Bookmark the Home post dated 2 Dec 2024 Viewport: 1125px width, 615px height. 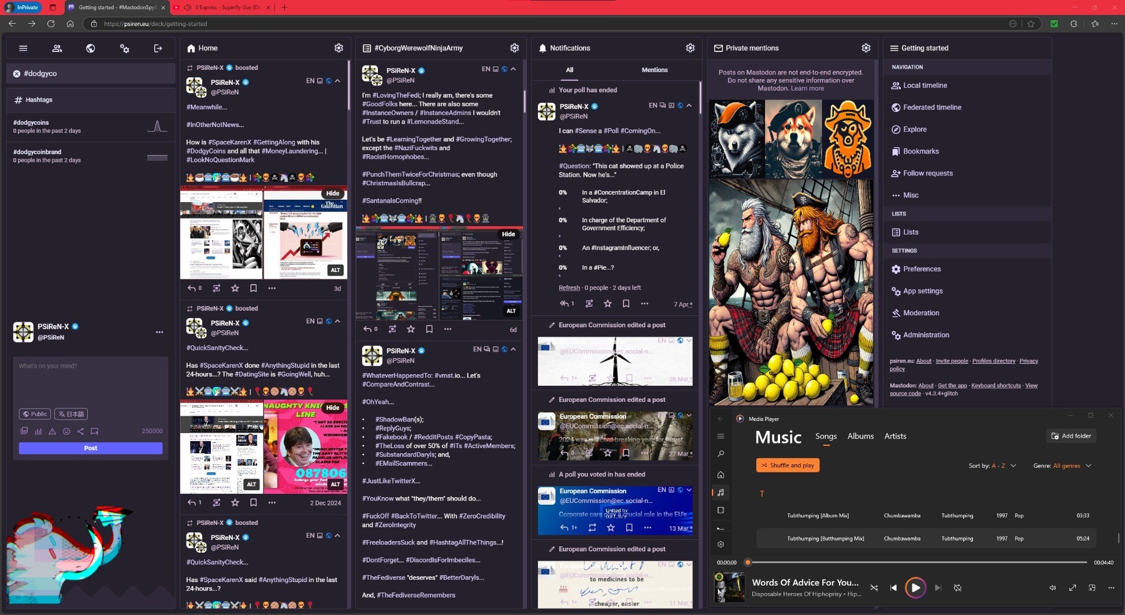pyautogui.click(x=253, y=502)
